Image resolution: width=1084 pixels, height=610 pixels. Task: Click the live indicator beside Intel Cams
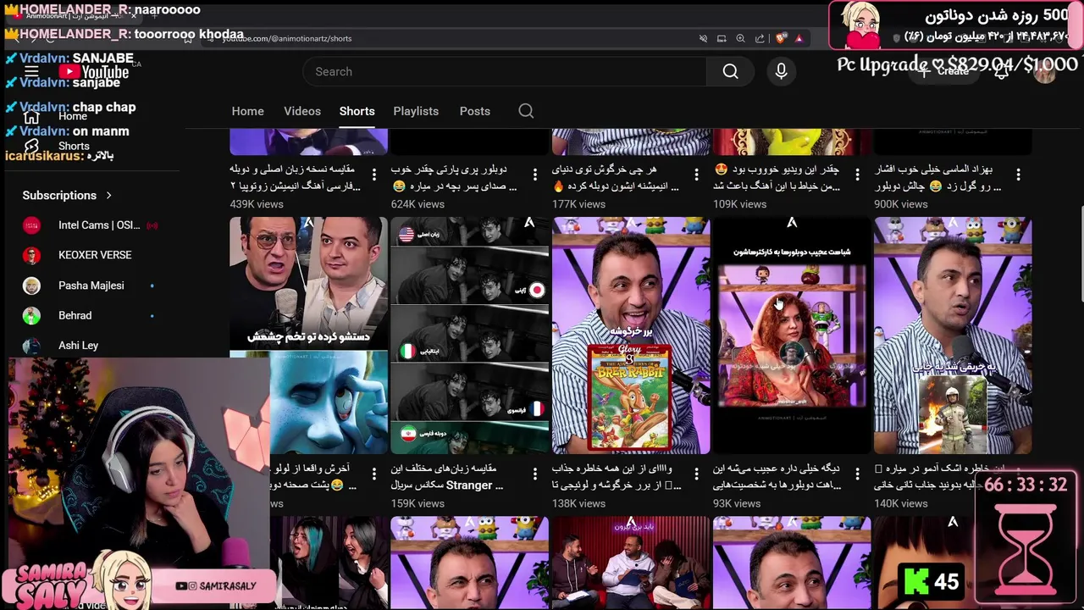(x=152, y=225)
